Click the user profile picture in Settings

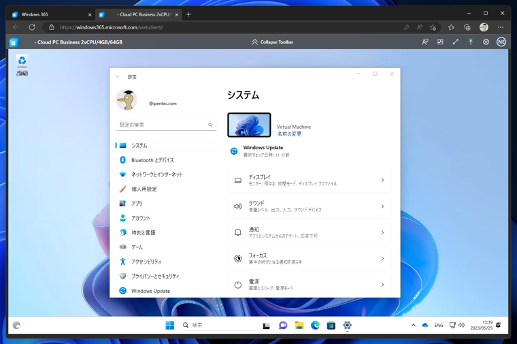(x=127, y=99)
